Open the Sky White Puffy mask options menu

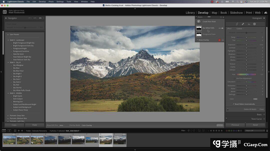pos(219,28)
